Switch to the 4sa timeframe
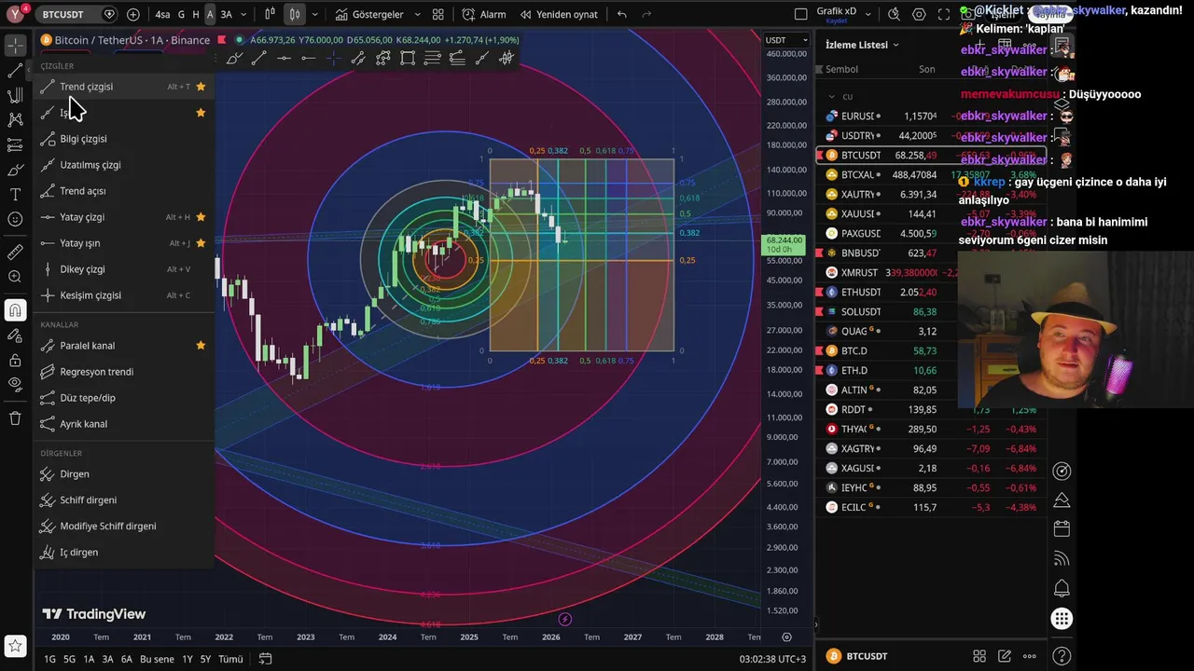The height and width of the screenshot is (671, 1194). coord(162,14)
